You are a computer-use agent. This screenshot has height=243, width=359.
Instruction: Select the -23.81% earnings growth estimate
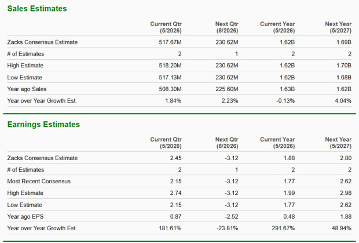(x=227, y=228)
